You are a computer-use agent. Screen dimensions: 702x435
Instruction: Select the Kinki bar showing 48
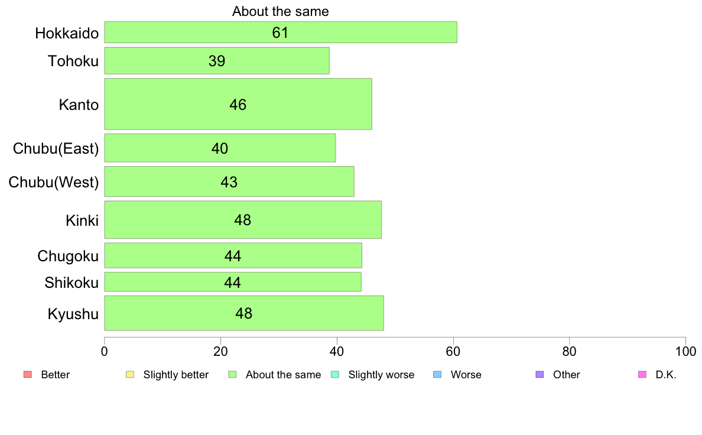click(x=243, y=219)
